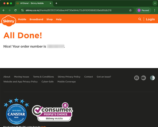Screen dimensions: 158x127
Task: Open the Mobile menu item
Action: coord(22,19)
